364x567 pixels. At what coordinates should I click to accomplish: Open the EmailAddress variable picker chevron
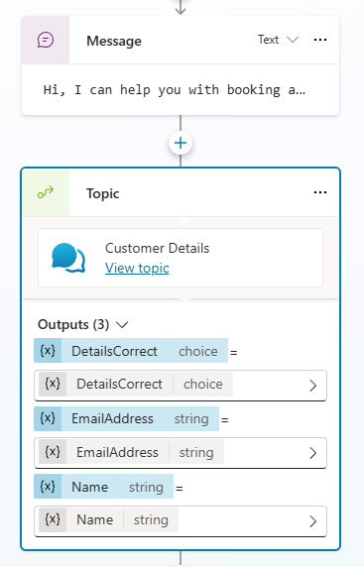[313, 453]
